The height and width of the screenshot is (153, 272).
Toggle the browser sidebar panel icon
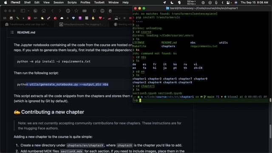coord(23,11)
